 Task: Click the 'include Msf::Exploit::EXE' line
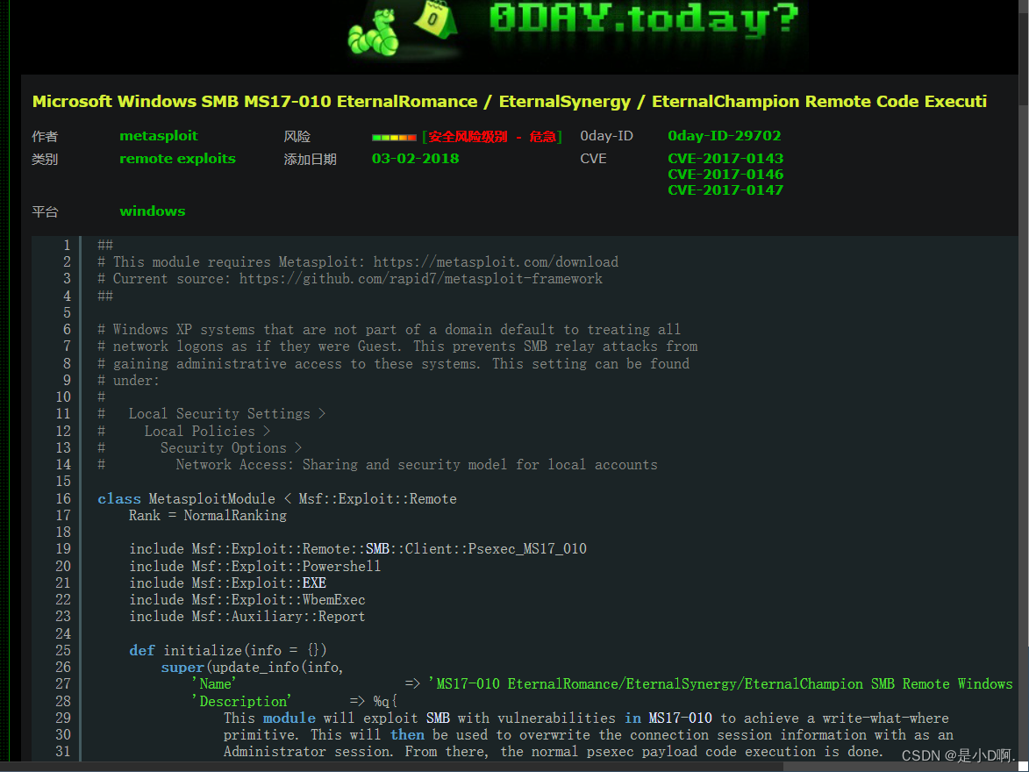click(x=228, y=583)
